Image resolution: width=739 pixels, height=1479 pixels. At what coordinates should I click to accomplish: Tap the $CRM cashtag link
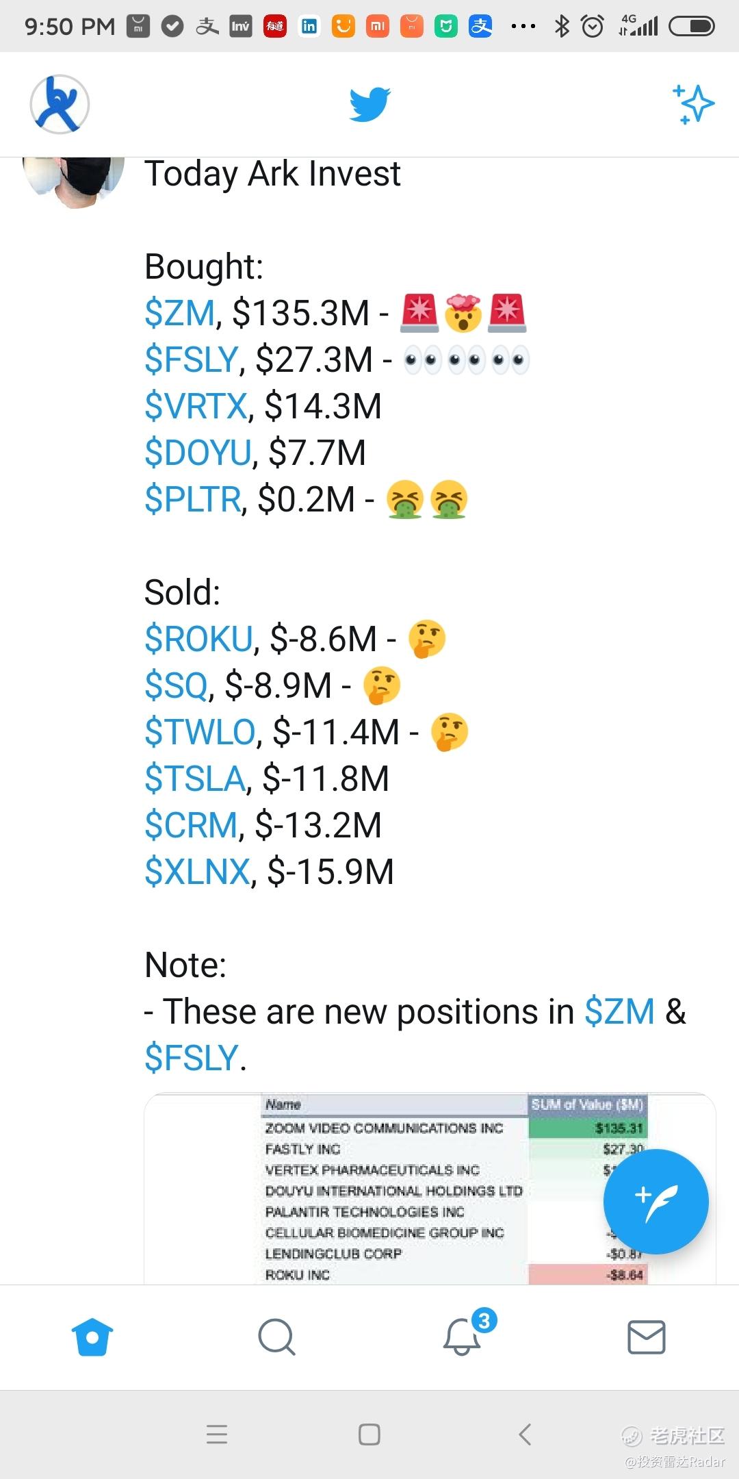point(191,825)
